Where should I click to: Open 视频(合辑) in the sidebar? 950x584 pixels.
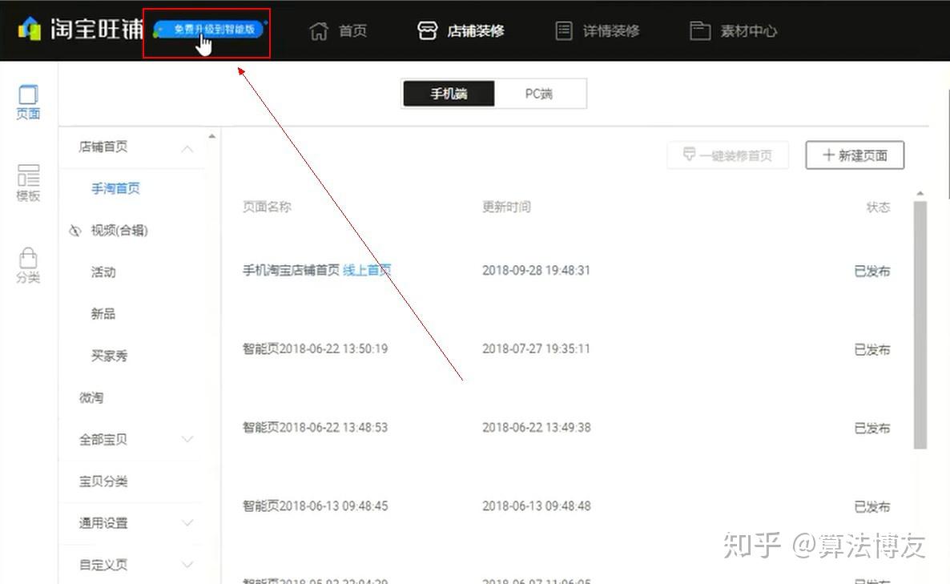point(119,230)
